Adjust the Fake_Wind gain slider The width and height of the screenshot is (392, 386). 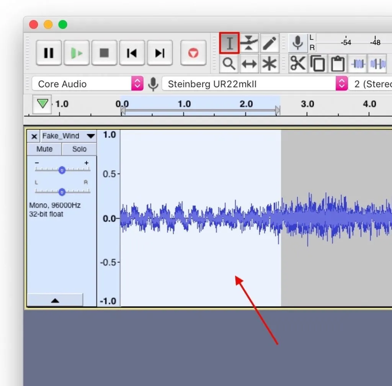click(62, 170)
